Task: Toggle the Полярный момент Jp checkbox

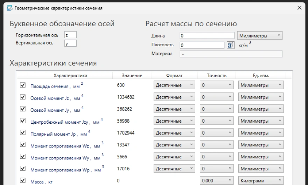Action: click(x=23, y=133)
